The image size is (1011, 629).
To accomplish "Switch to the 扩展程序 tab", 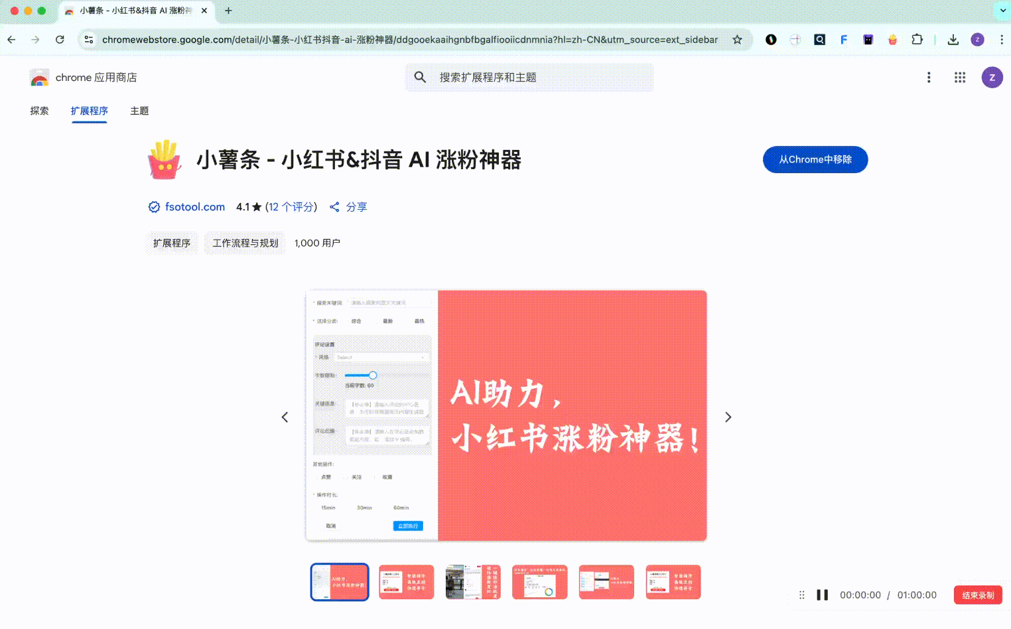I will (89, 111).
